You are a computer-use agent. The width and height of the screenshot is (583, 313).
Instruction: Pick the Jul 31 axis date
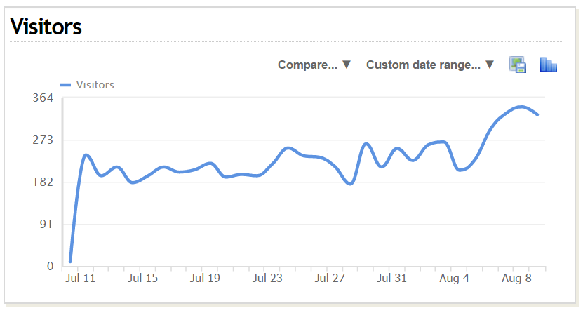[x=391, y=279]
